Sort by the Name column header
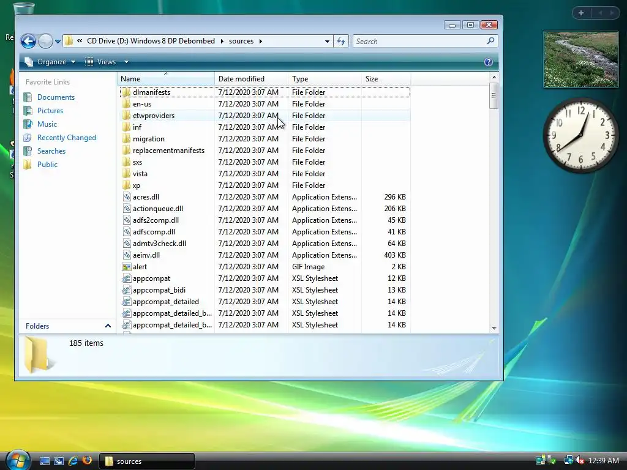The image size is (627, 470). 167,79
